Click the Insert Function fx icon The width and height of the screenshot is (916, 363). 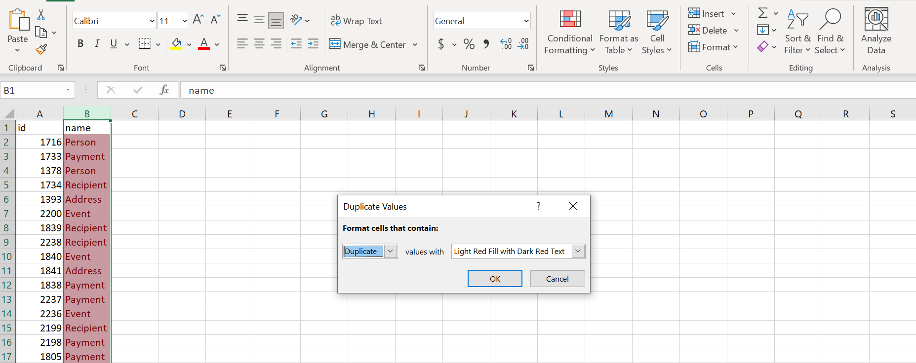[x=164, y=90]
